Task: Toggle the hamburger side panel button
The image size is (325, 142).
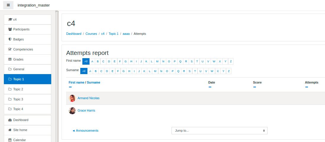Action: [x=8, y=5]
